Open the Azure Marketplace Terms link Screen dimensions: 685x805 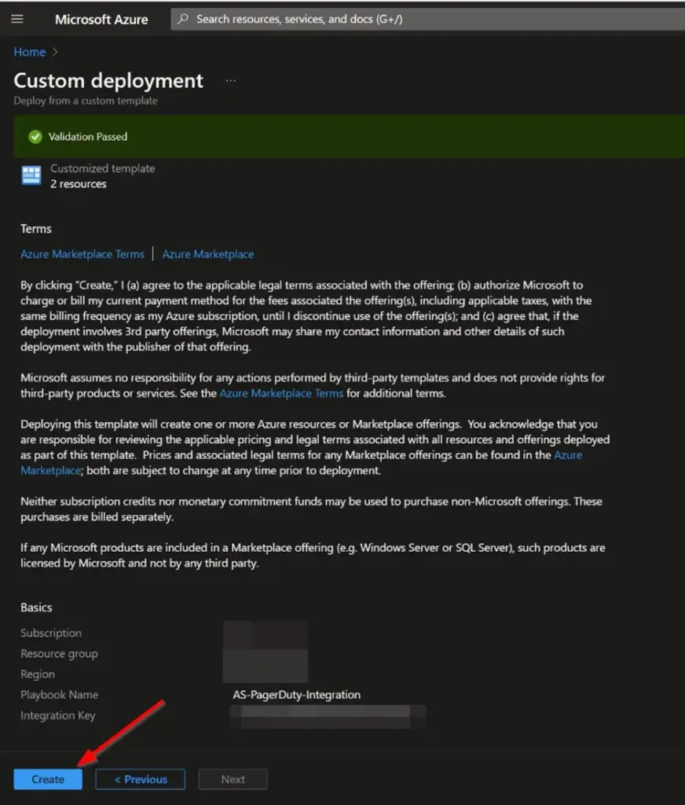[82, 254]
